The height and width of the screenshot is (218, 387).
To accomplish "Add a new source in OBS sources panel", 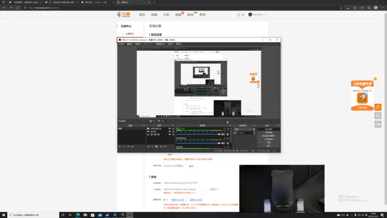I will (149, 147).
